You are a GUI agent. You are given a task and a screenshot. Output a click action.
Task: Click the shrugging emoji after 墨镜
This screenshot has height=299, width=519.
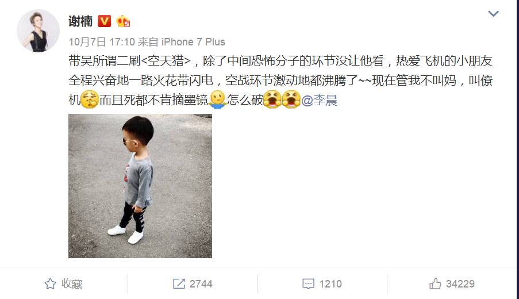(217, 99)
